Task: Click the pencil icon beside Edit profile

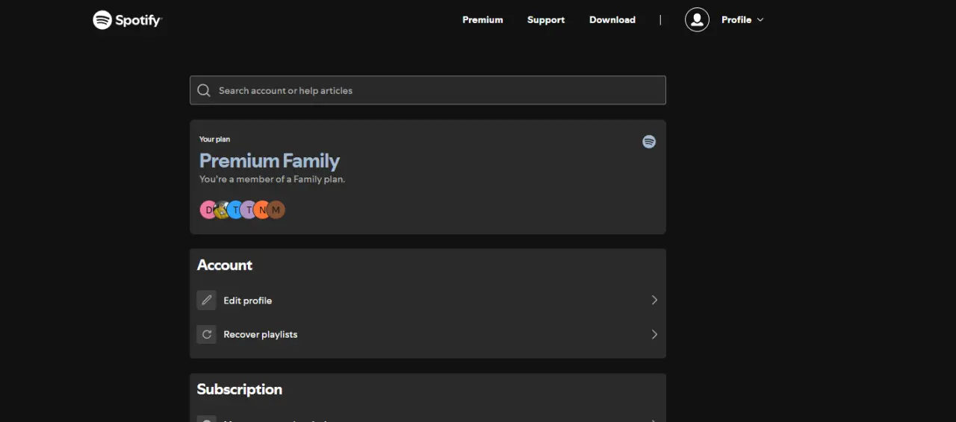Action: 207,300
